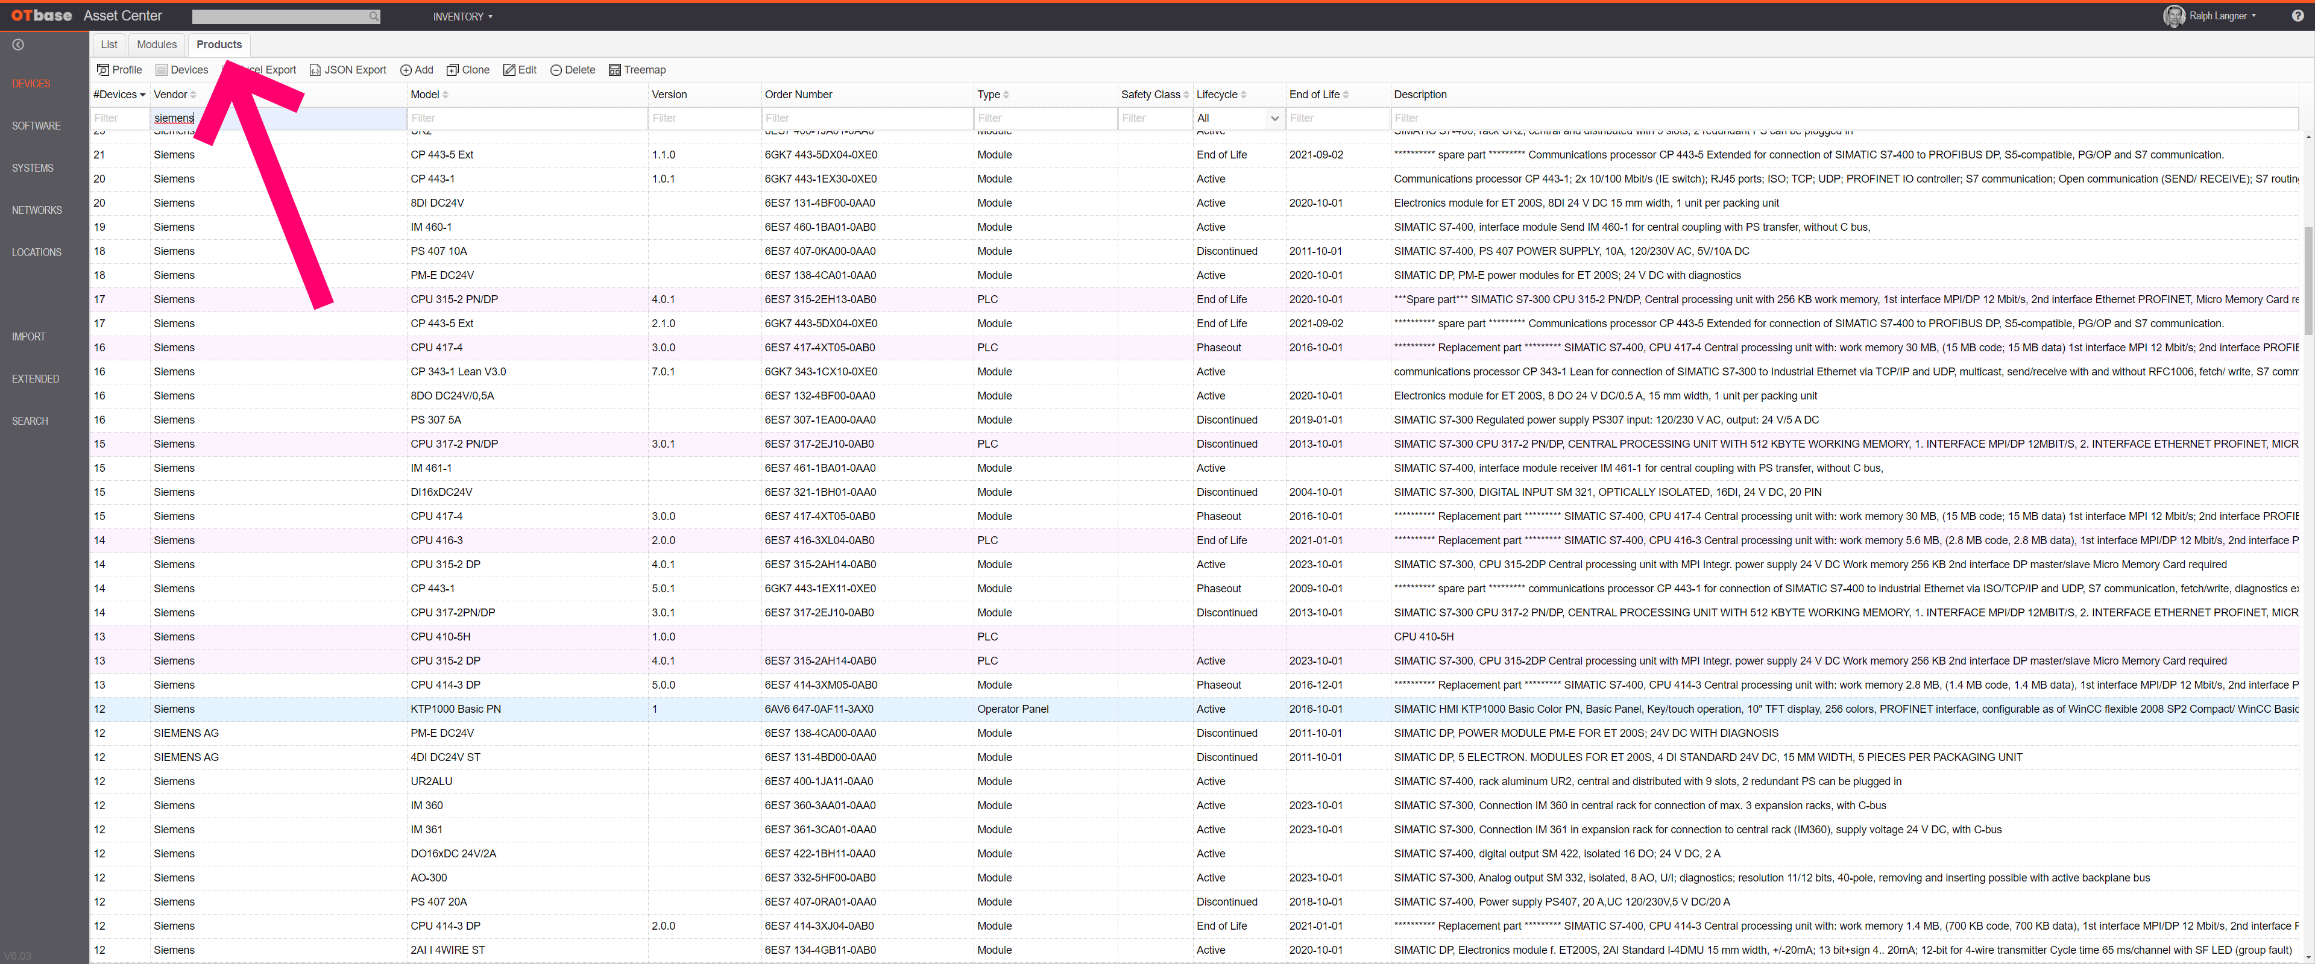Viewport: 2315px width, 964px height.
Task: Click order number 6GK7 443-1EX30-0XE0
Action: (820, 179)
